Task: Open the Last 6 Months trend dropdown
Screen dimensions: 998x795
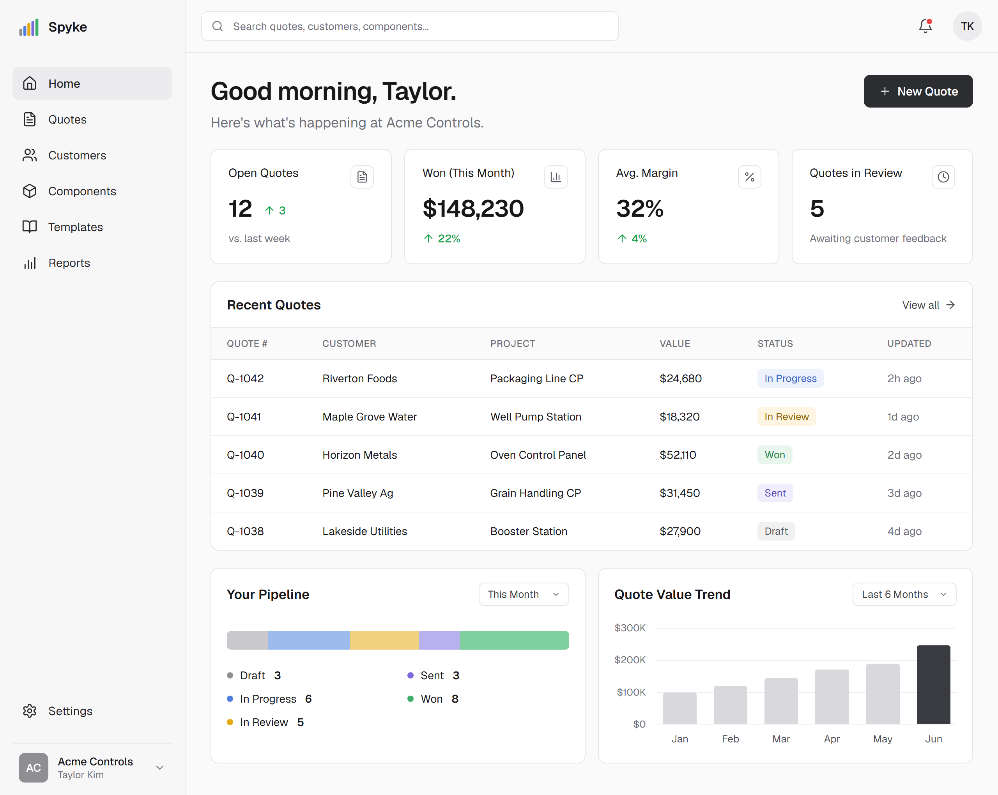Action: [x=904, y=594]
